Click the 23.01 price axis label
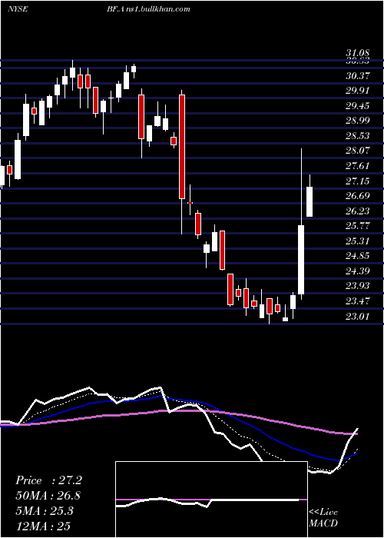Viewport: 384px width, 538px height. pos(358,316)
